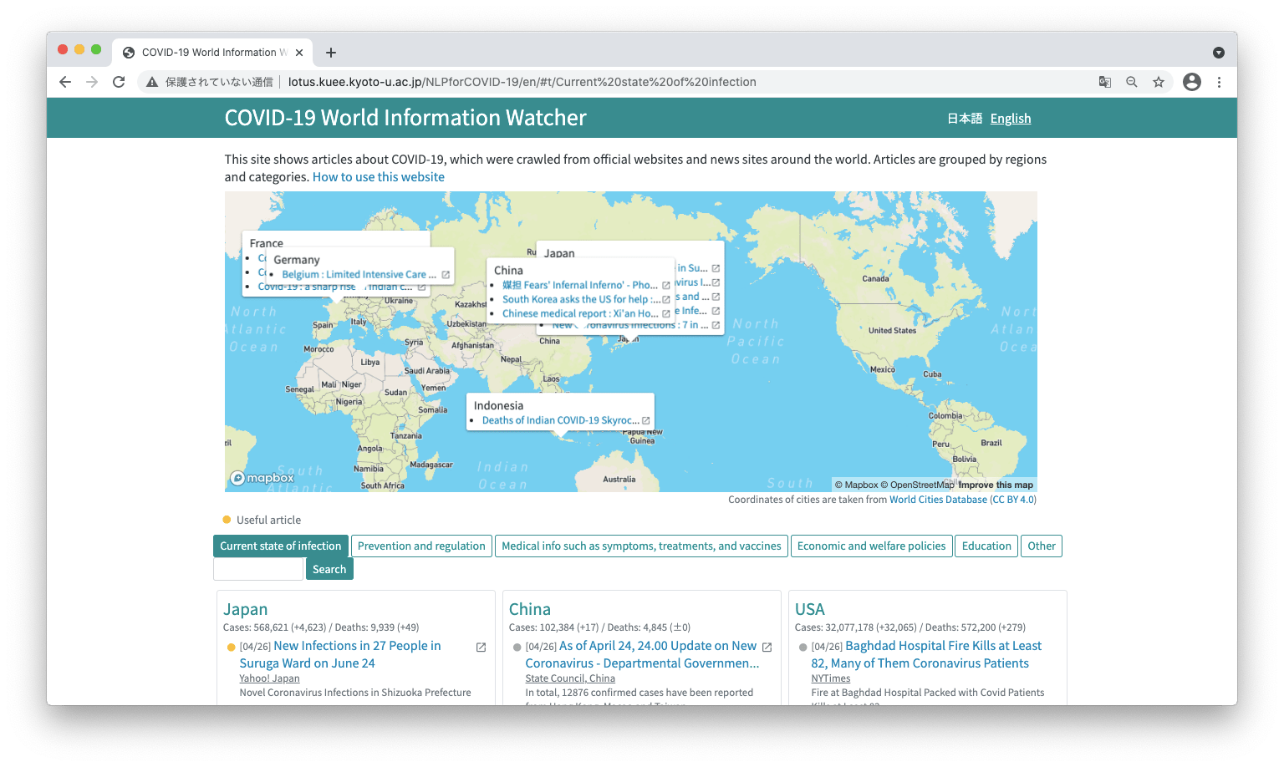The width and height of the screenshot is (1284, 767).
Task: Click the external link icon next to 'New Infections in 27 People'
Action: 480,646
